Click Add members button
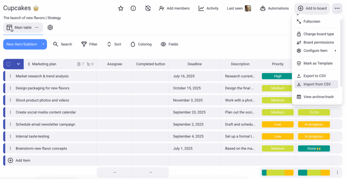 click(x=174, y=8)
